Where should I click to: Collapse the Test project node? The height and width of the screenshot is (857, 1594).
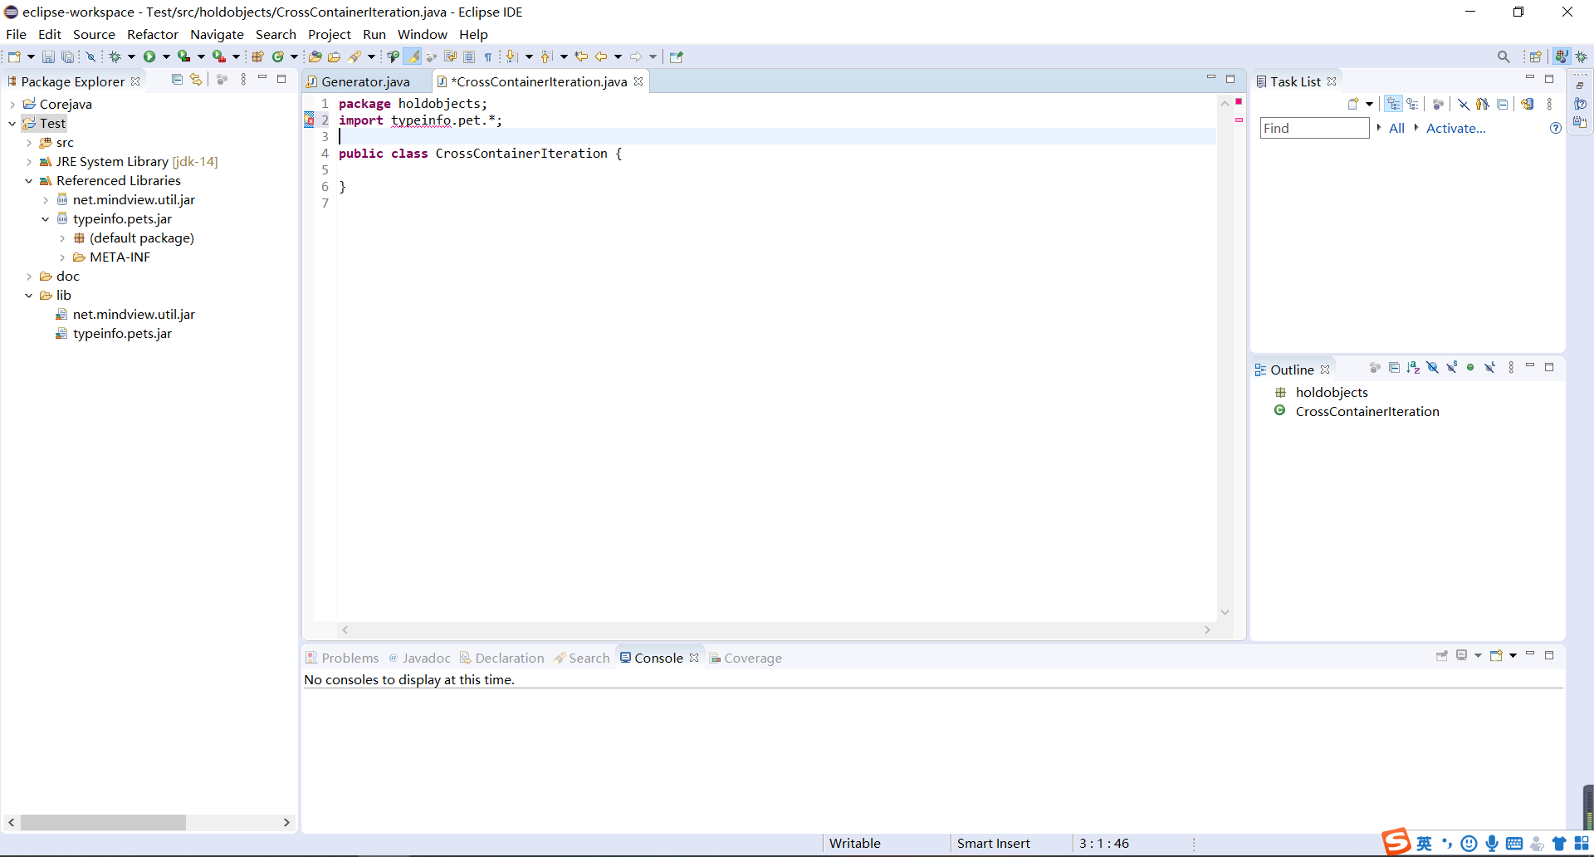click(x=12, y=124)
